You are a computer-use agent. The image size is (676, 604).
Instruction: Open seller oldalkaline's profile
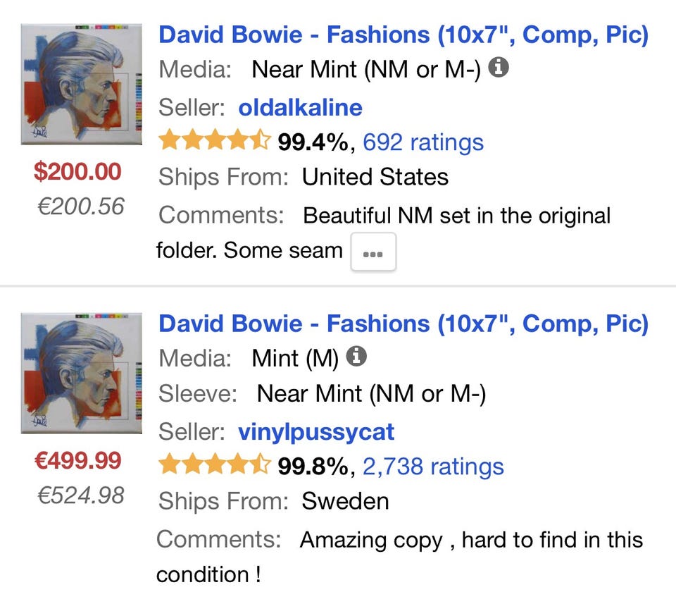(x=301, y=107)
